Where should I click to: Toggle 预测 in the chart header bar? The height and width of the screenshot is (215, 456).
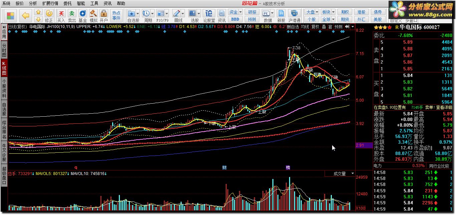pyautogui.click(x=338, y=27)
